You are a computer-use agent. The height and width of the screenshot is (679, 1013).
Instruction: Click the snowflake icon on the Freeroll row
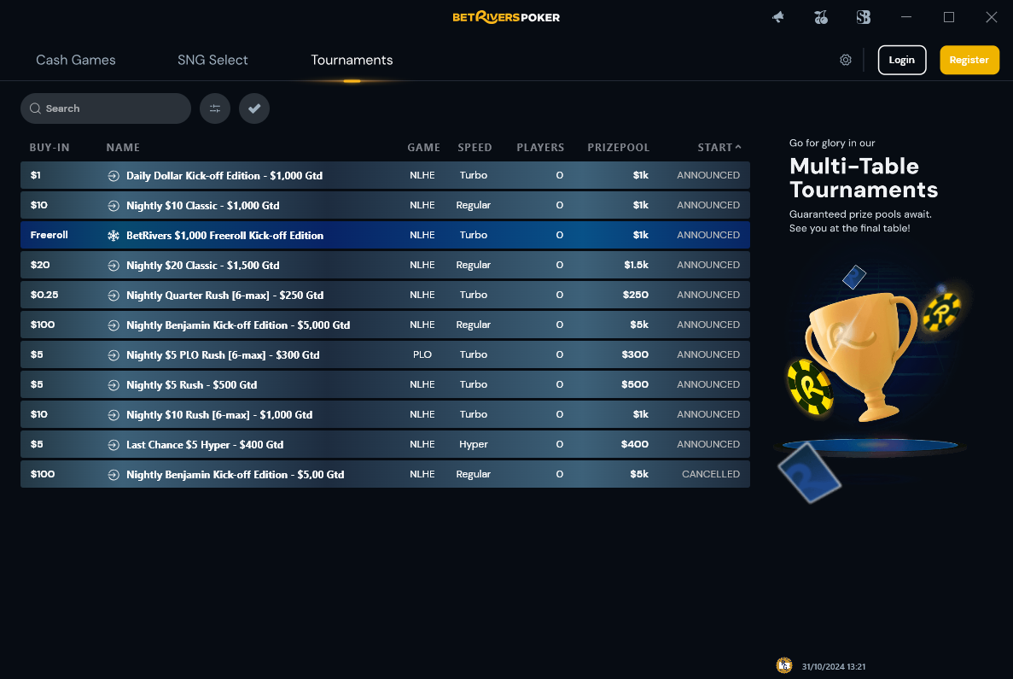(114, 235)
